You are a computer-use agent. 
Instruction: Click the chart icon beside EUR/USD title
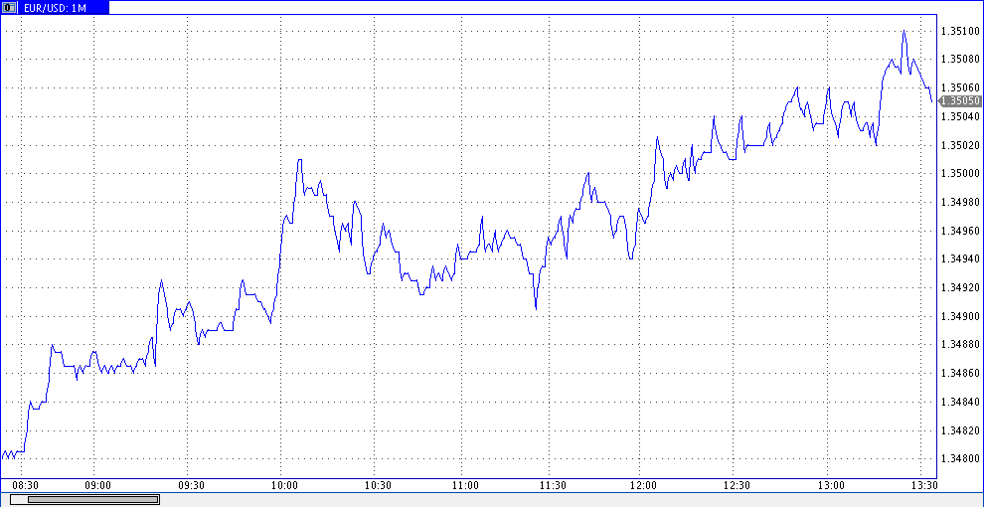[9, 8]
